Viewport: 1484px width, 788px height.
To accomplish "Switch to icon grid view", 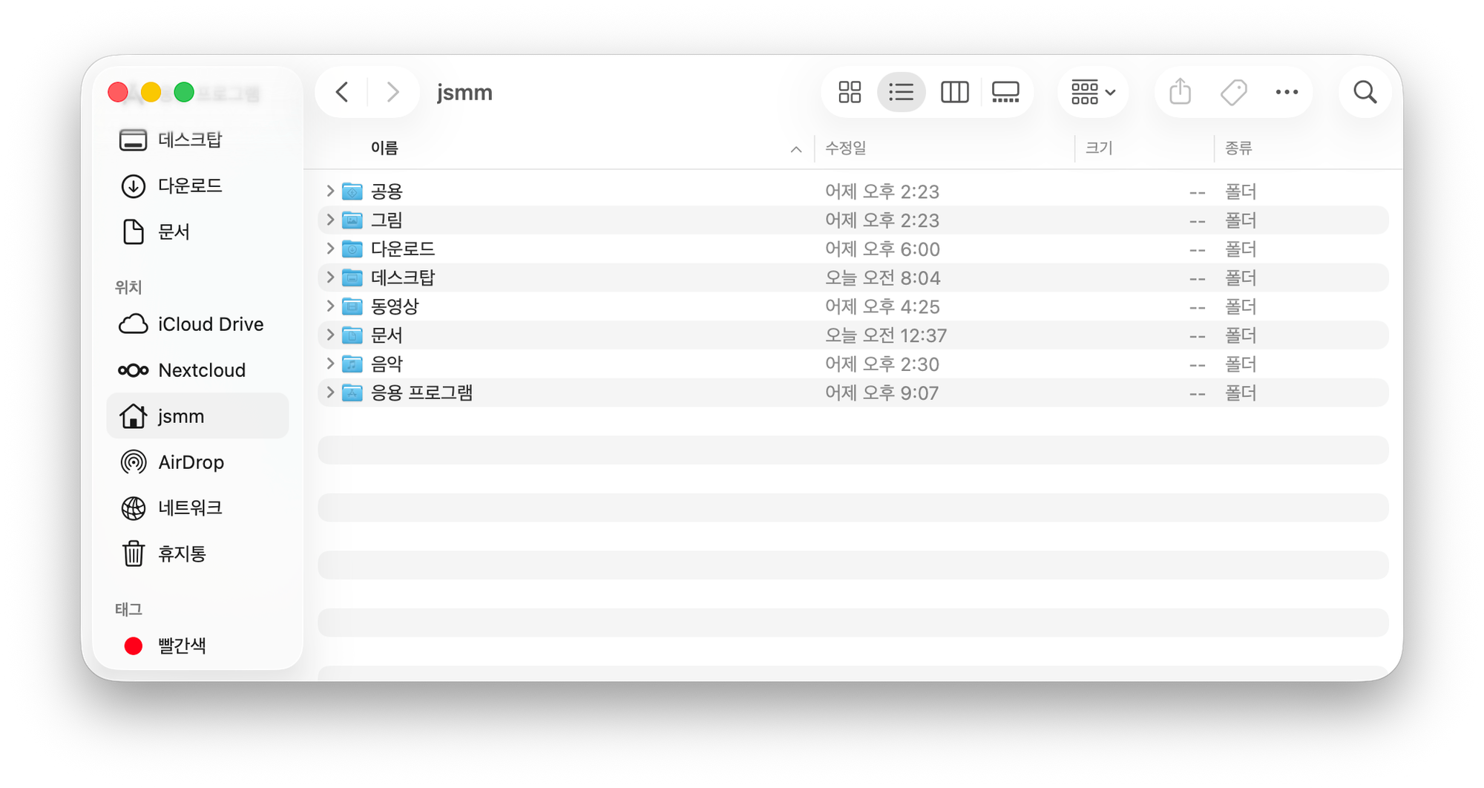I will [850, 92].
